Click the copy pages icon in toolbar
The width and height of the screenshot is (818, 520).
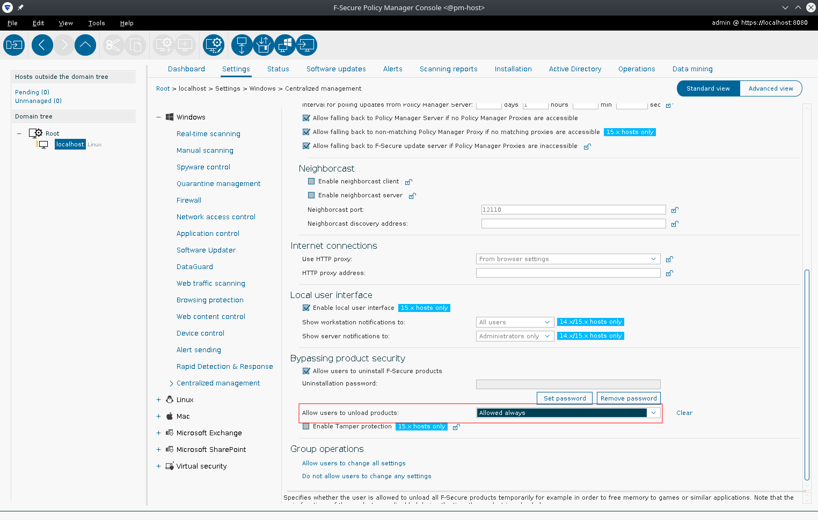pyautogui.click(x=135, y=45)
